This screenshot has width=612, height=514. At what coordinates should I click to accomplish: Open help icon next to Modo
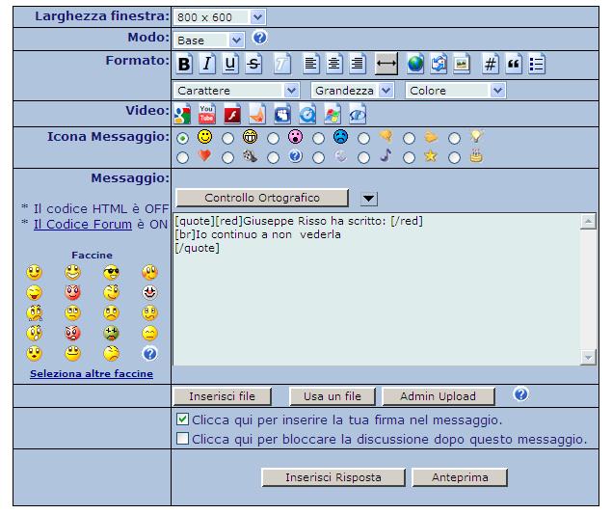tap(260, 38)
